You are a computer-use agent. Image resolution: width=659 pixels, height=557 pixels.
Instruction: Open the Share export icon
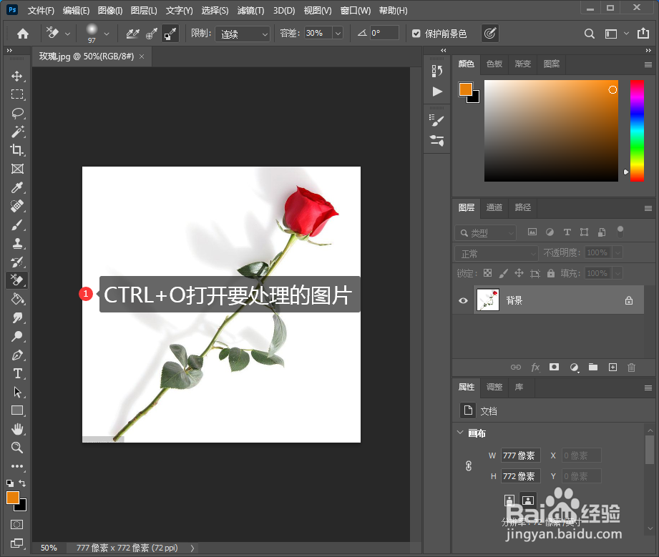point(643,34)
